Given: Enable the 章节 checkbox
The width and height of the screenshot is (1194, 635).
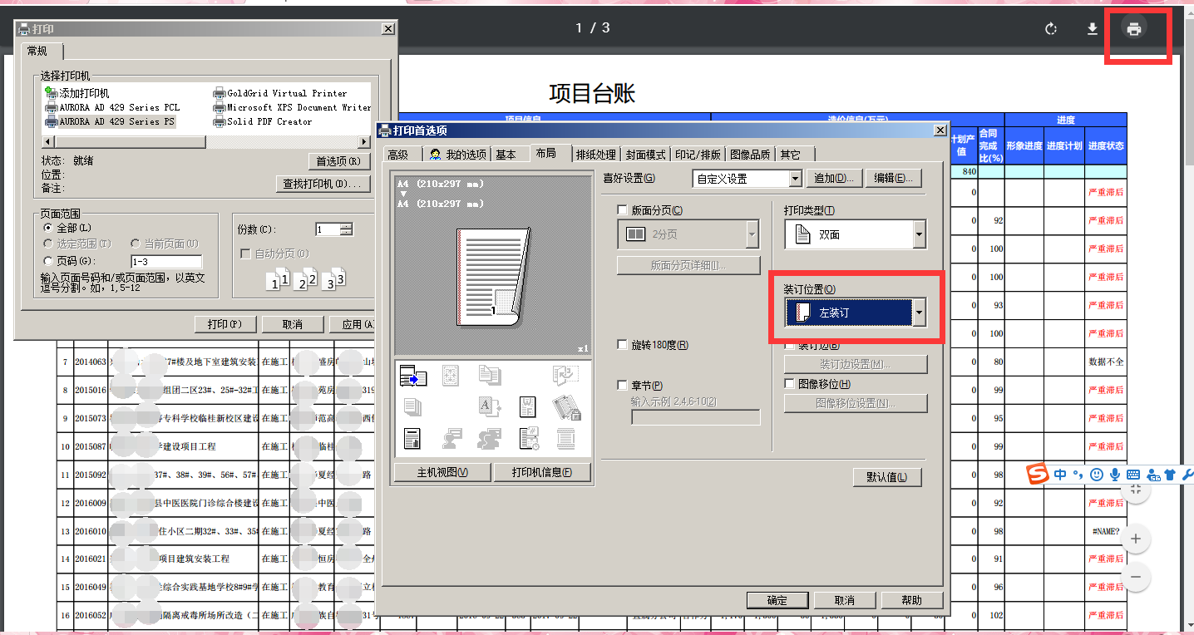Looking at the screenshot, I should click(x=623, y=385).
